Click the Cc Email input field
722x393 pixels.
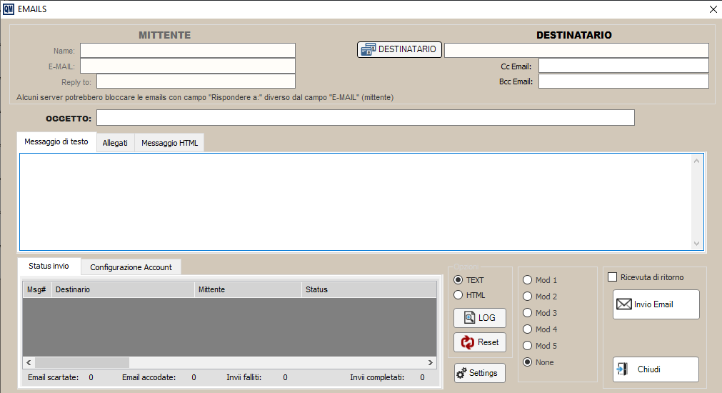pyautogui.click(x=623, y=66)
